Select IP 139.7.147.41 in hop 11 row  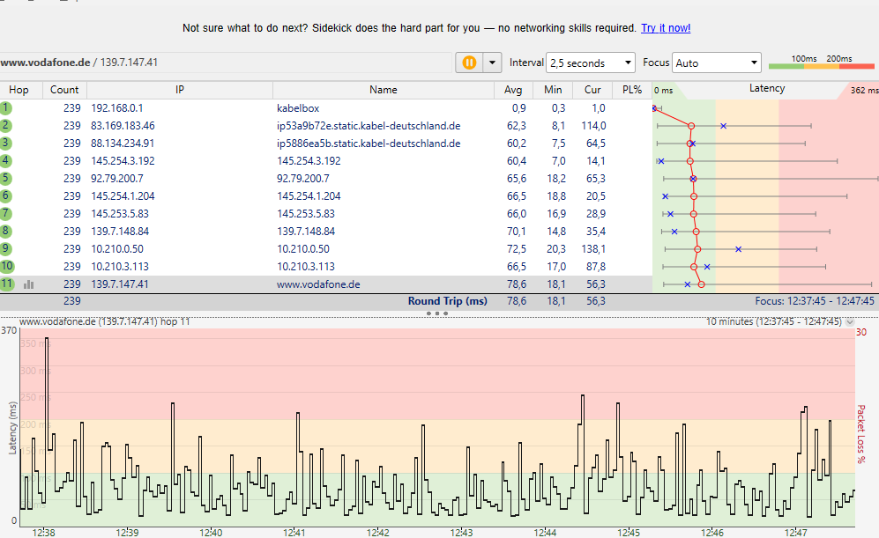click(x=120, y=284)
